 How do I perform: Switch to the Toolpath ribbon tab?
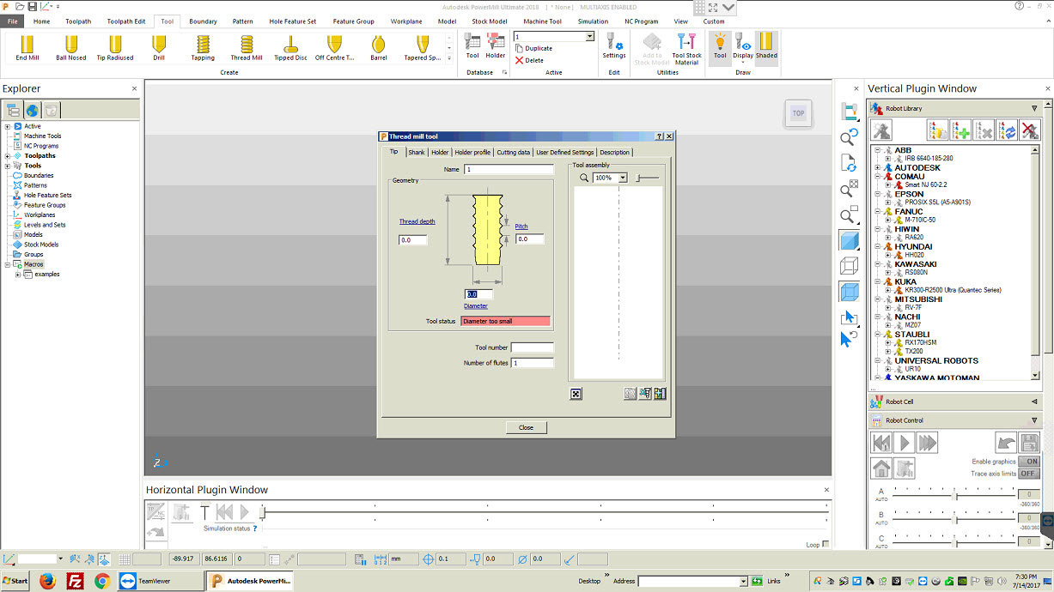click(x=77, y=21)
